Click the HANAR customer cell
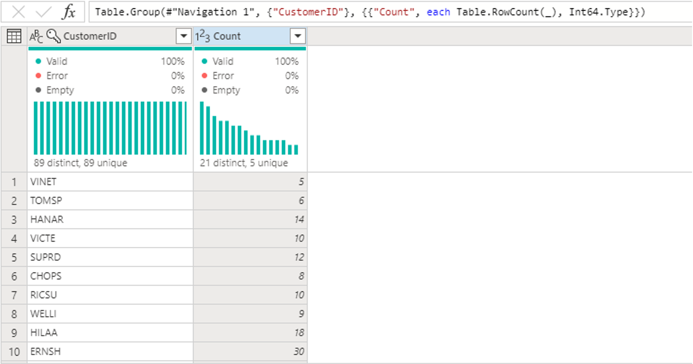Image resolution: width=693 pixels, height=364 pixels. (110, 219)
